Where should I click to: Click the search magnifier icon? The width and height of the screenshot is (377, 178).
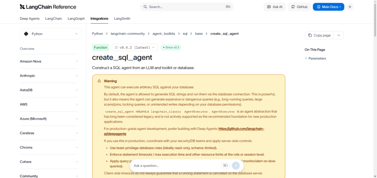pos(145,7)
